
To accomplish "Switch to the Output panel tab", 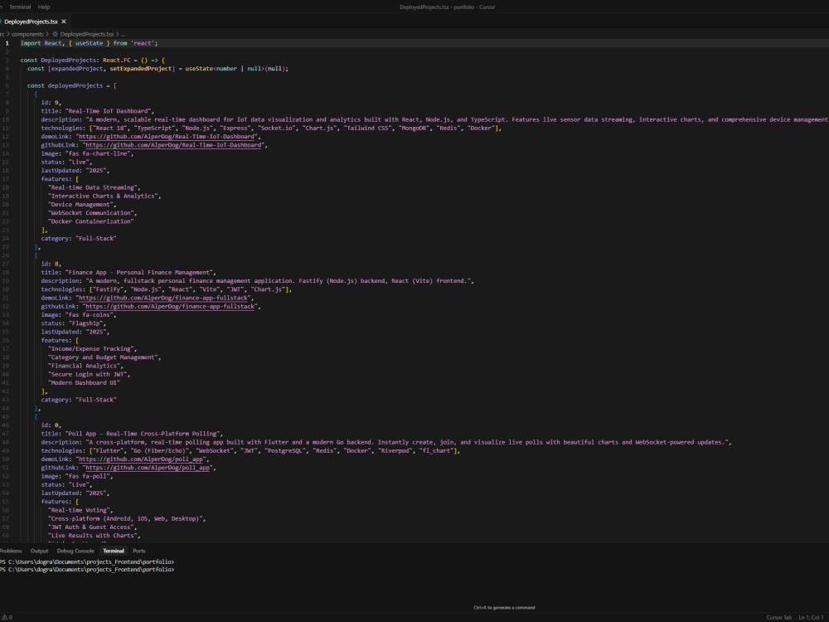I will coord(39,551).
